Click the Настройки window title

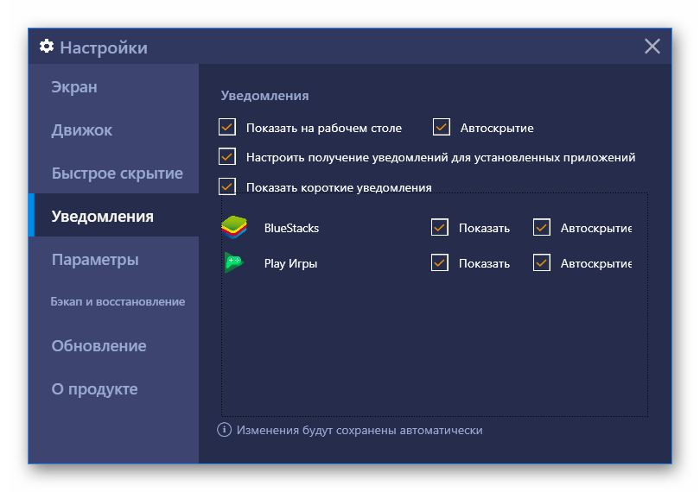[104, 47]
